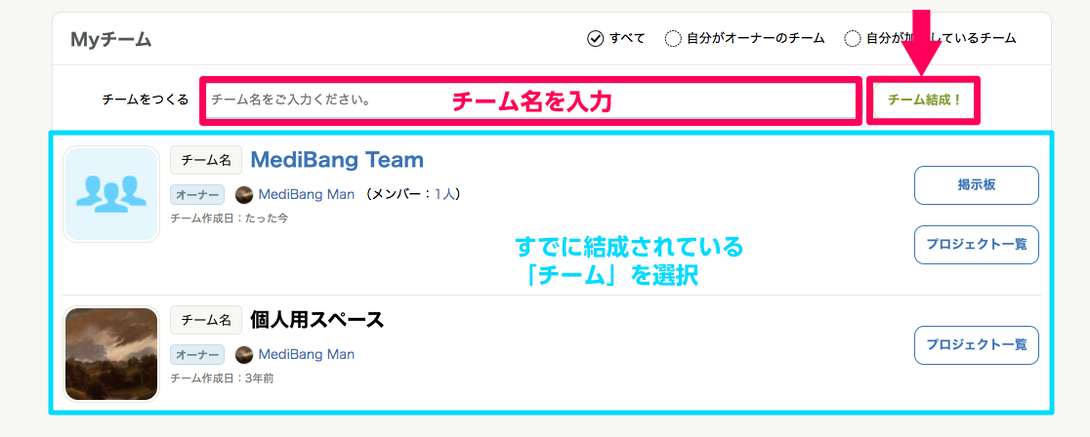
Task: Open プロジェクト一覧 for MediBang Team
Action: [976, 245]
